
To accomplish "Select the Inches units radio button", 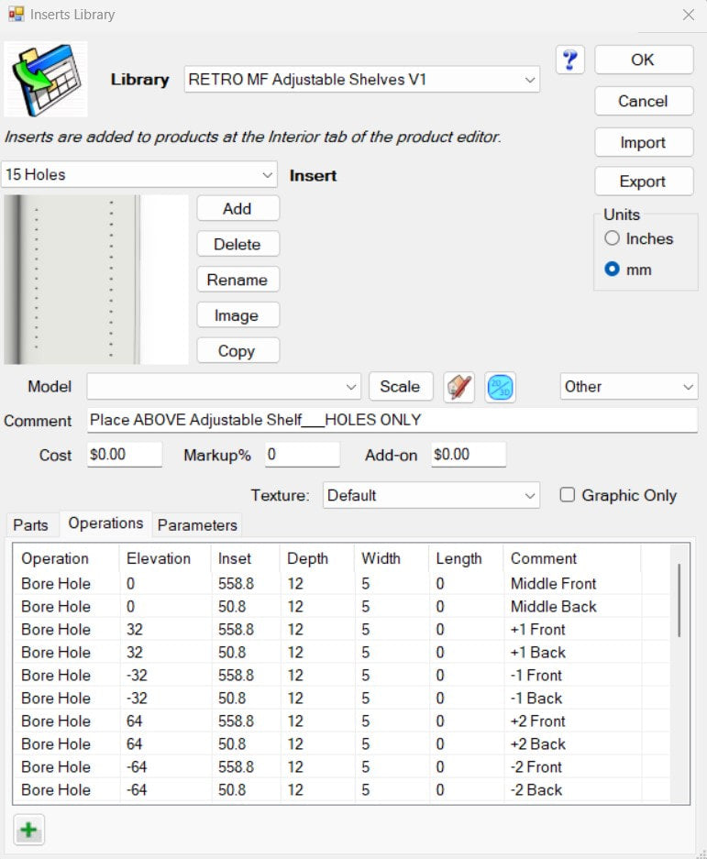I will tap(613, 238).
